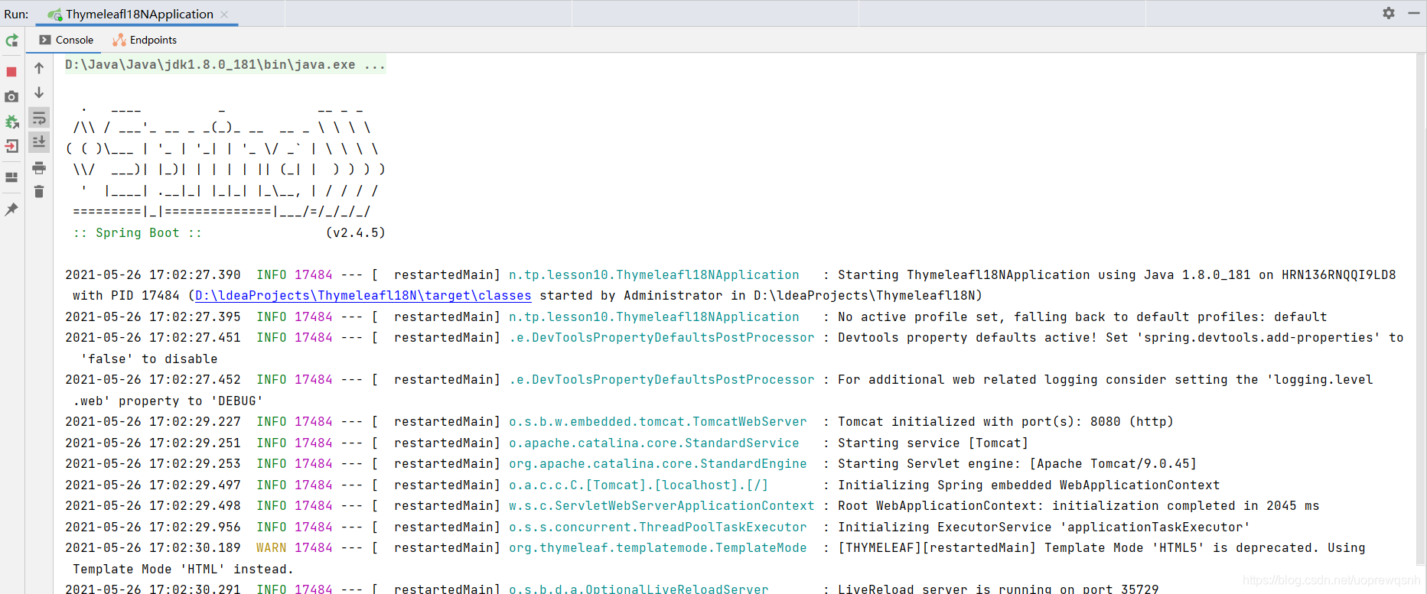Click the 'Starting Servlet engine' log line
Image resolution: width=1427 pixels, height=594 pixels.
point(630,464)
